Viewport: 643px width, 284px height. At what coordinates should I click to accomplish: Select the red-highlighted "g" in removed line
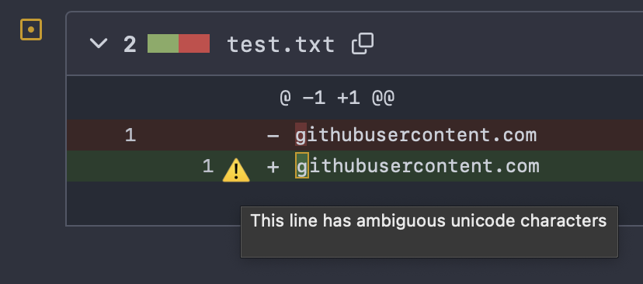coord(301,134)
